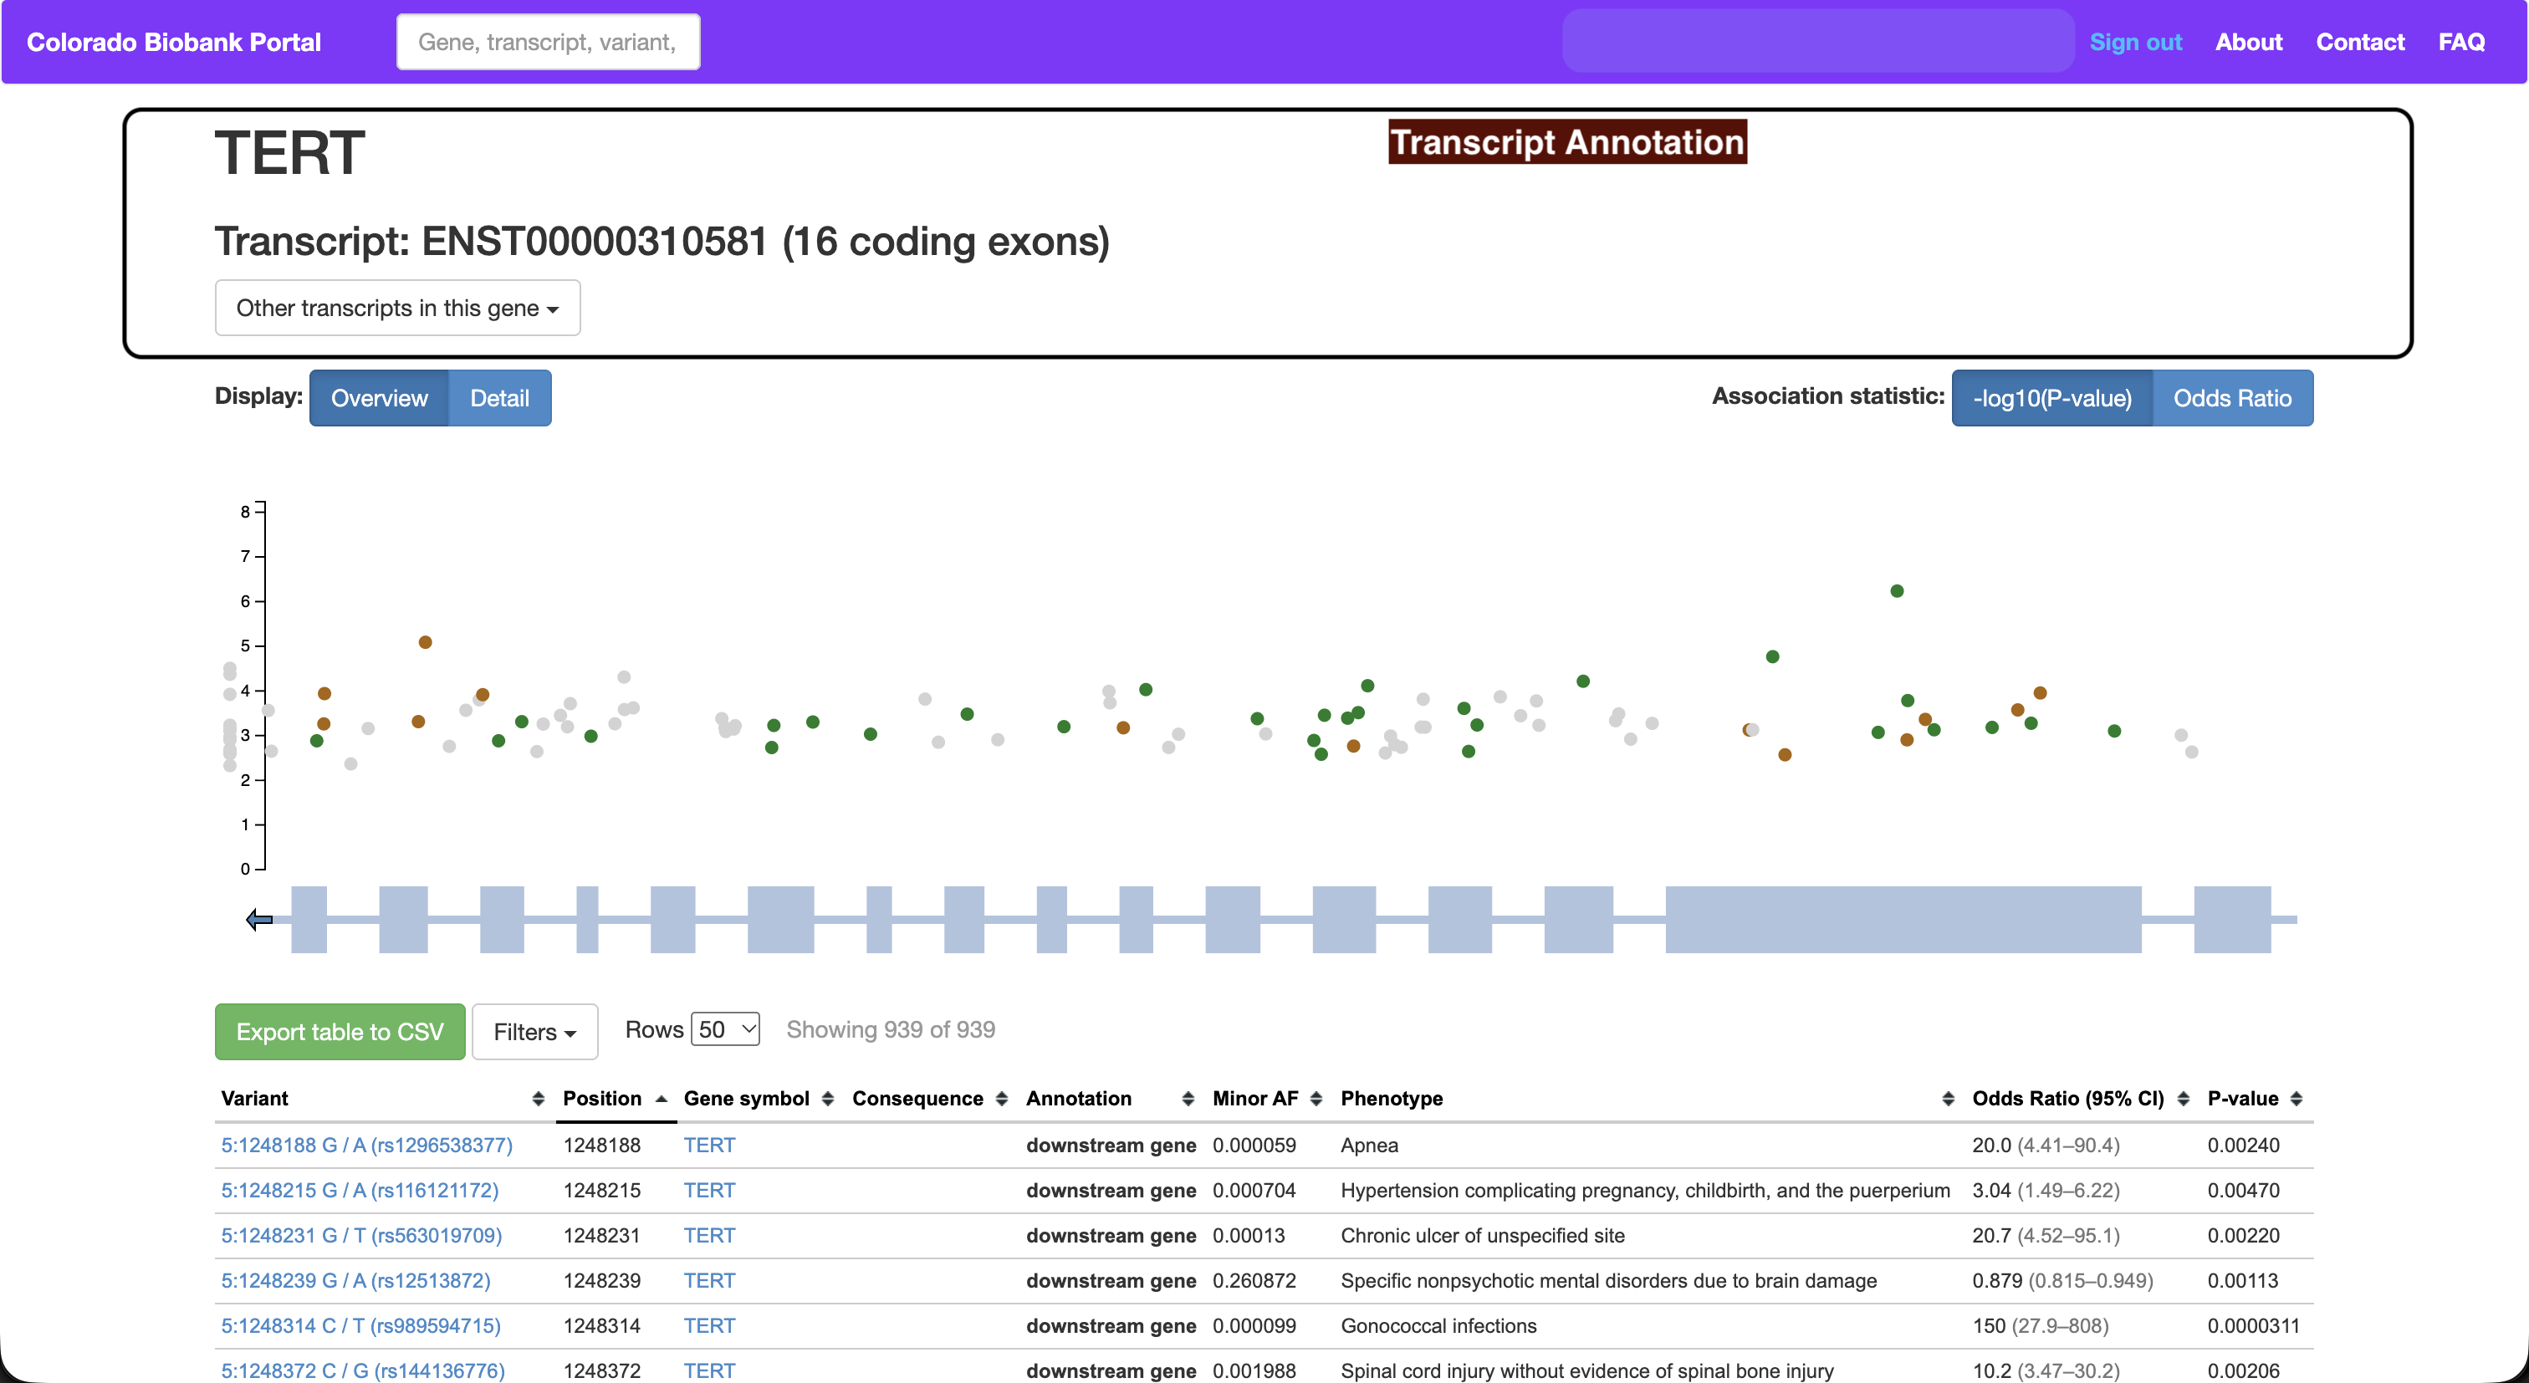
Task: Sort by Variant column arrows
Action: click(x=538, y=1100)
